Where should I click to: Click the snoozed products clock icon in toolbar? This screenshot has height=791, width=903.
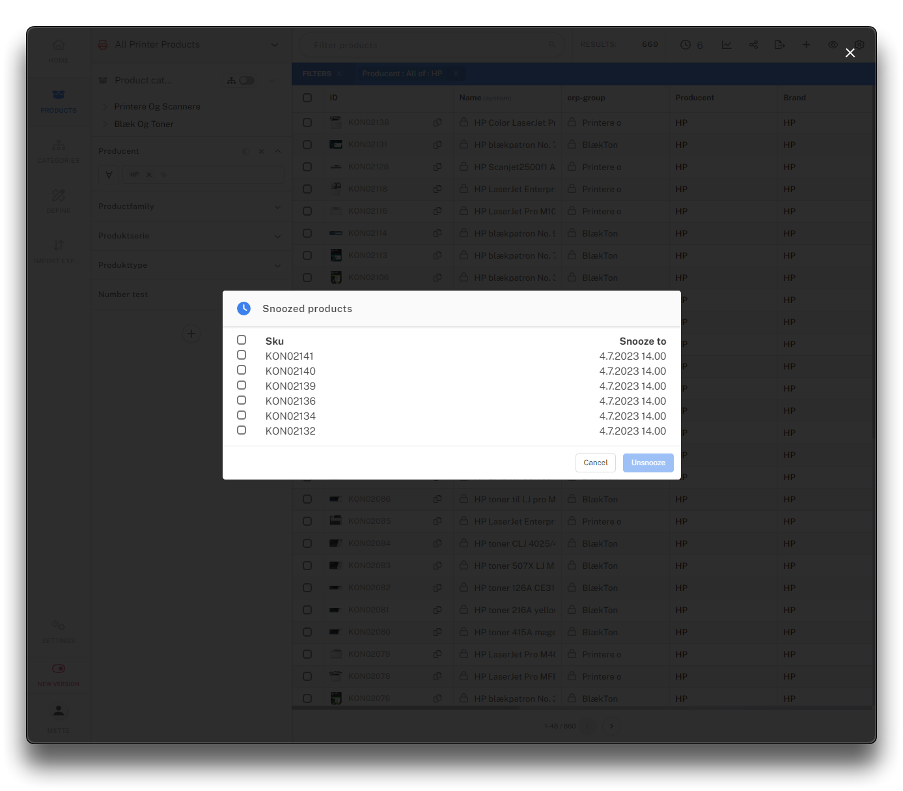686,45
